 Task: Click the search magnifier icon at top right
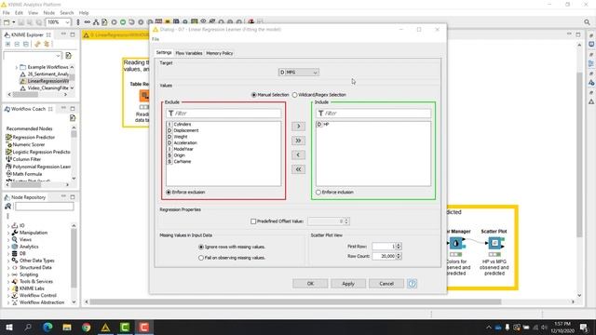(587, 22)
